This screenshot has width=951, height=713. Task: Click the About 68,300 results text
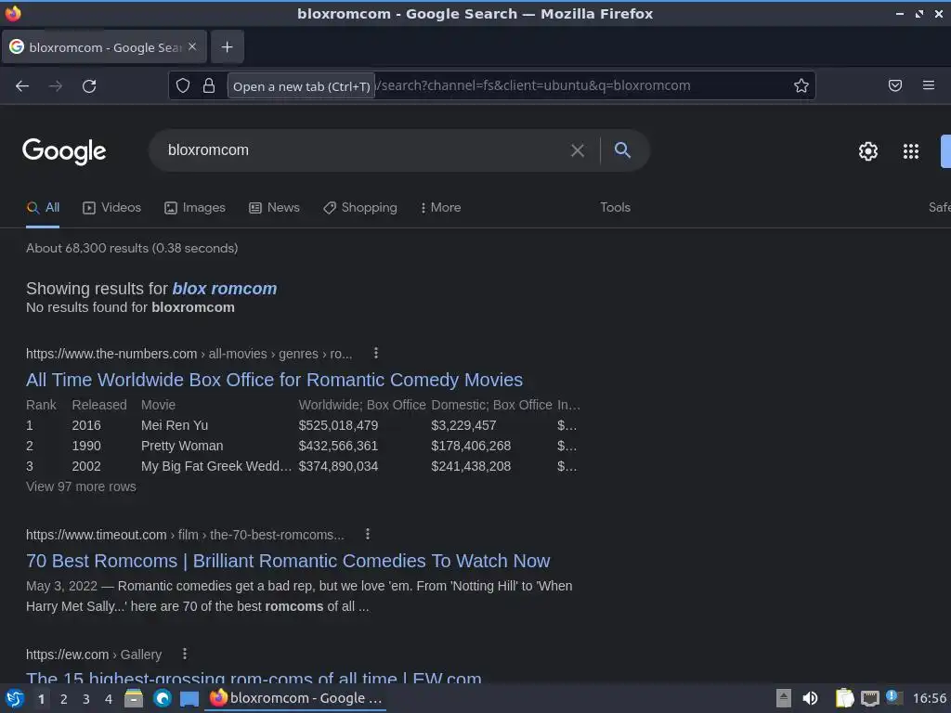click(132, 248)
